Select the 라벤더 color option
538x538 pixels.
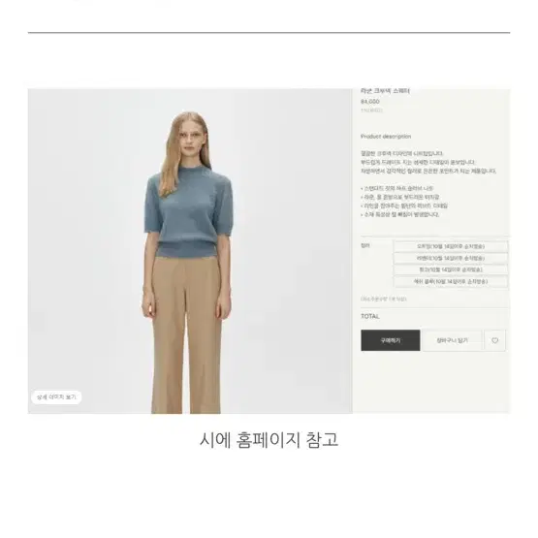click(451, 258)
